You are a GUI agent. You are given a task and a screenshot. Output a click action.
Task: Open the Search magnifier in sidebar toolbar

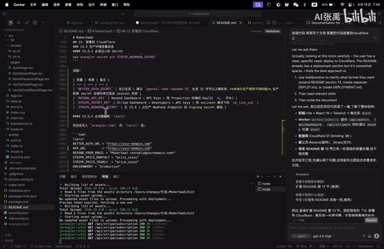[19, 23]
